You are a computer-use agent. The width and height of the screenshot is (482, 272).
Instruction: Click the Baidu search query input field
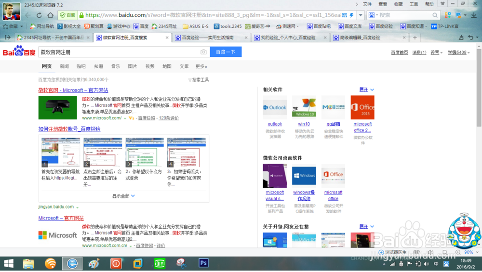(119, 52)
